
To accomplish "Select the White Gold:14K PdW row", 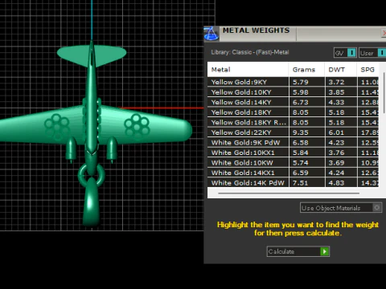I will (x=293, y=183).
